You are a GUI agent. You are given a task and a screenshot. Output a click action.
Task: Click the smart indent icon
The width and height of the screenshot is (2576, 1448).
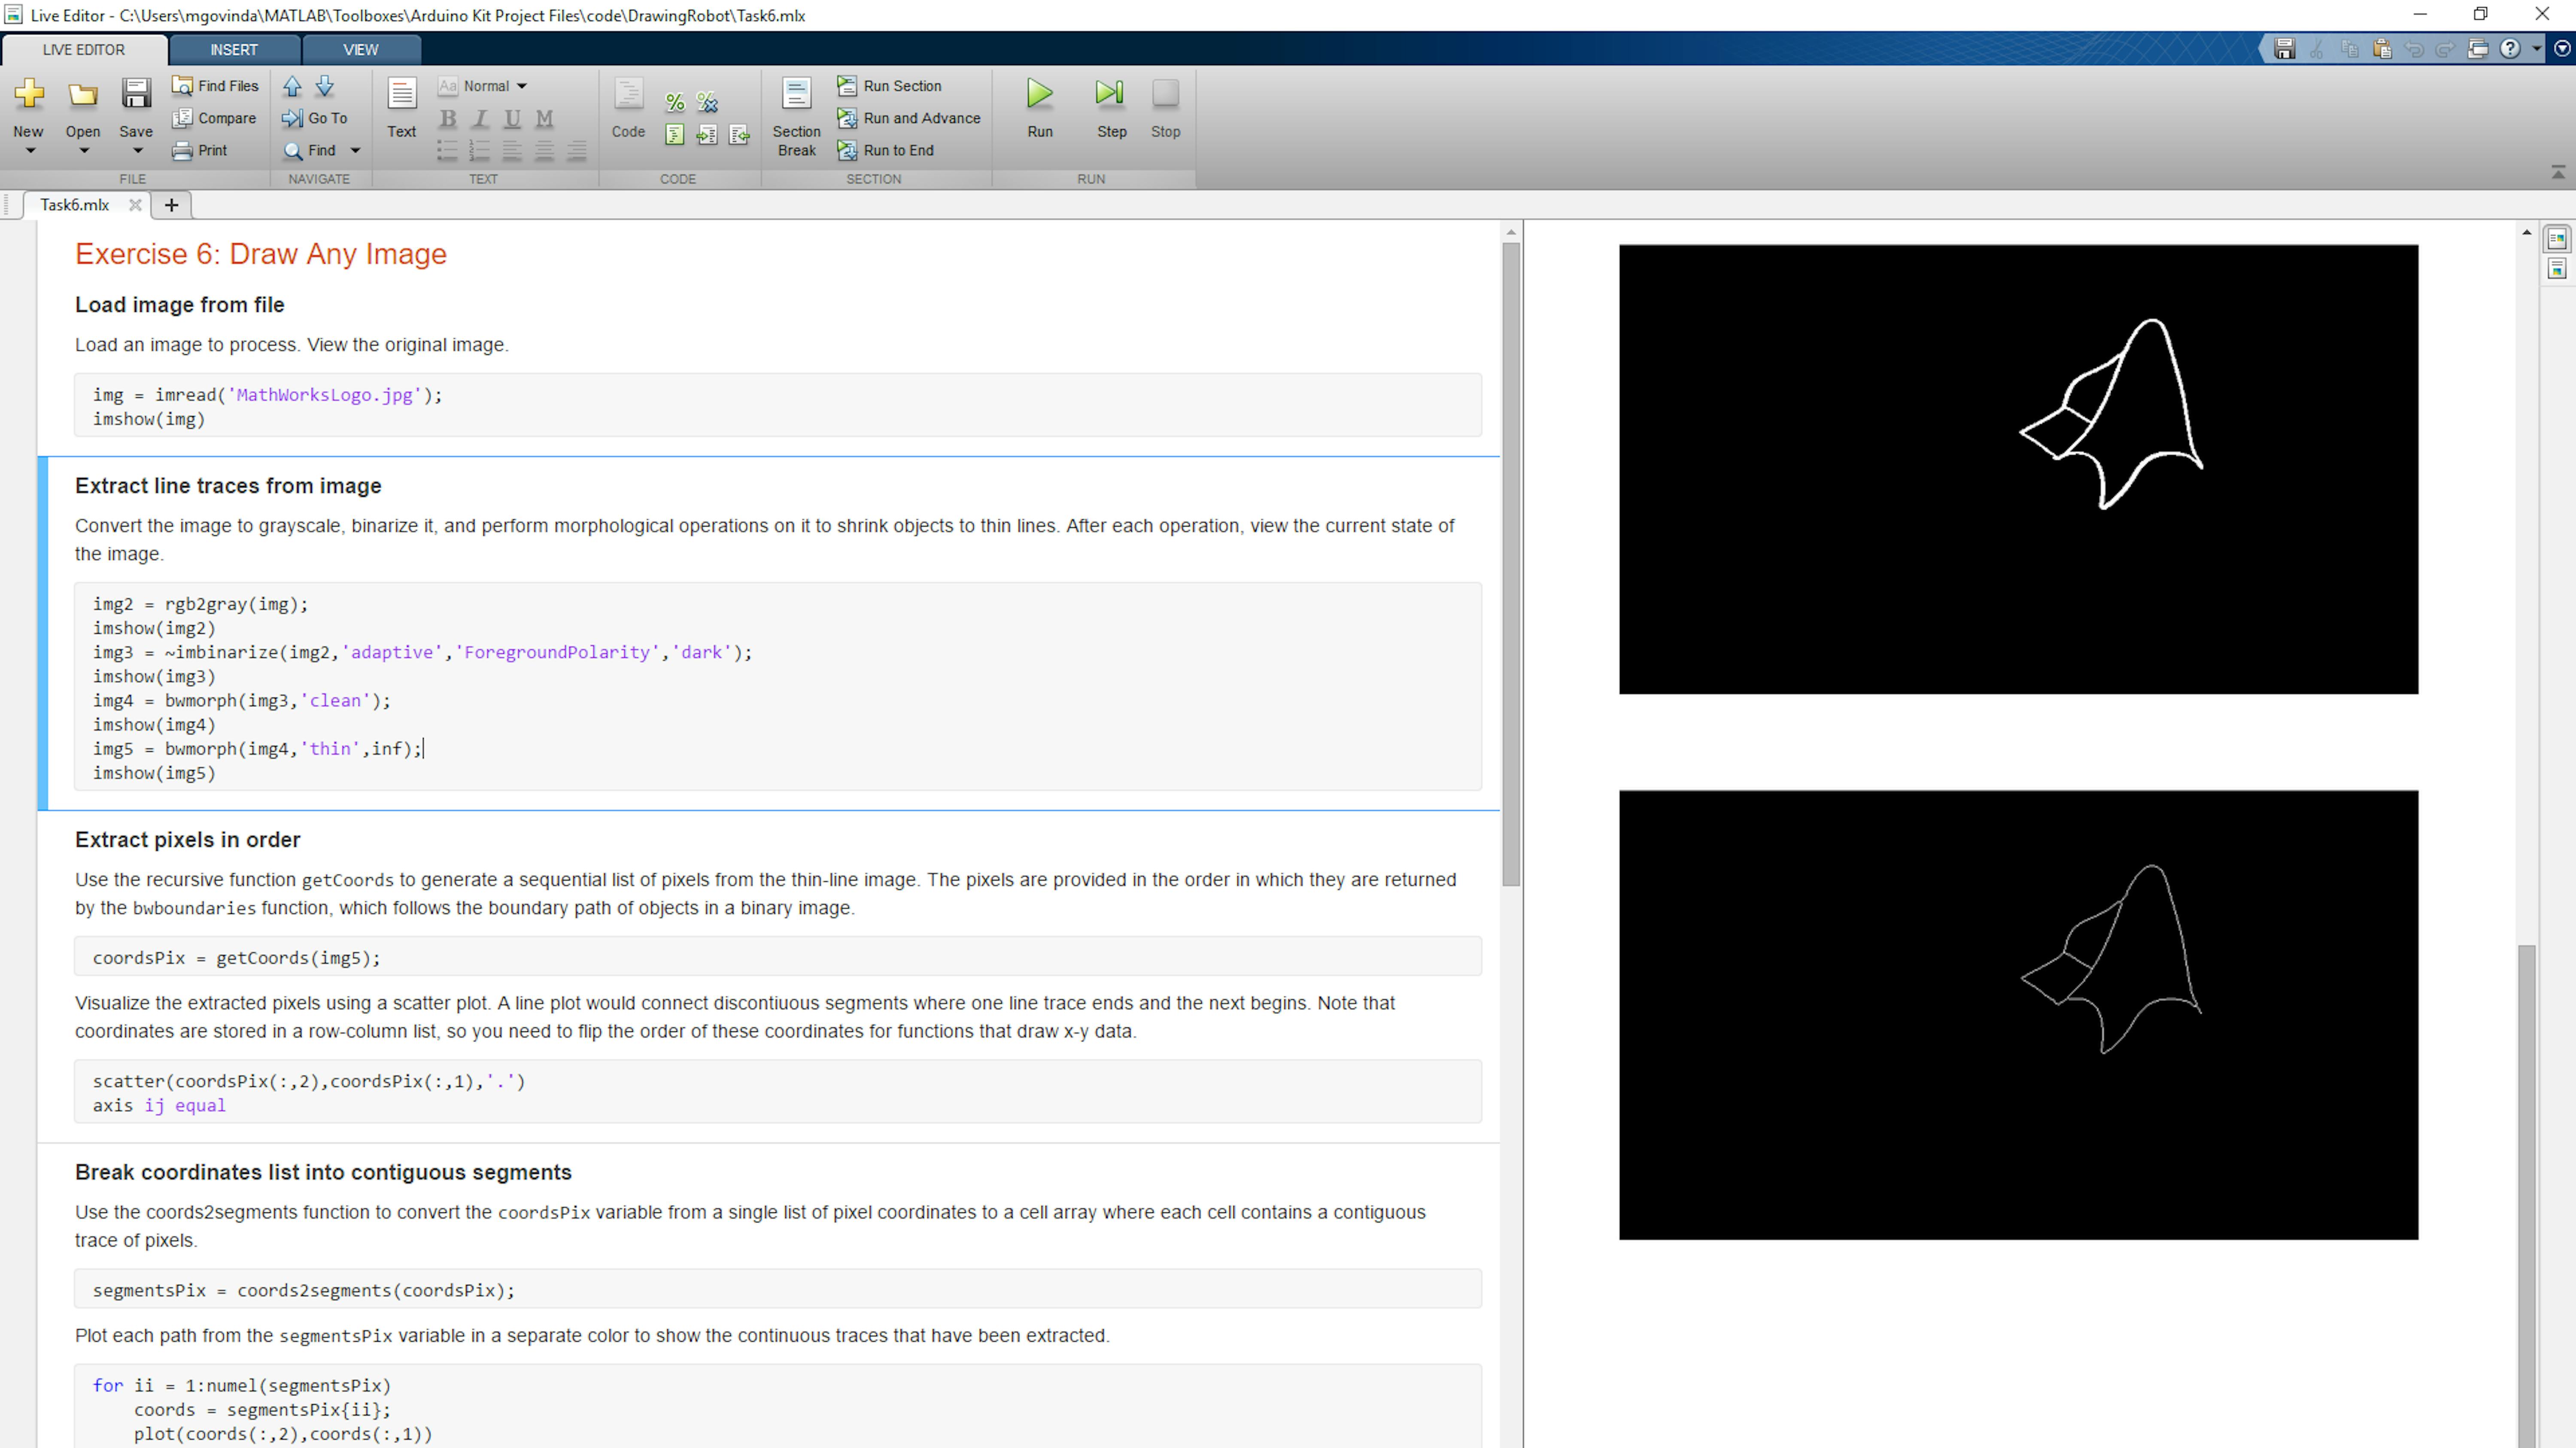coord(675,135)
